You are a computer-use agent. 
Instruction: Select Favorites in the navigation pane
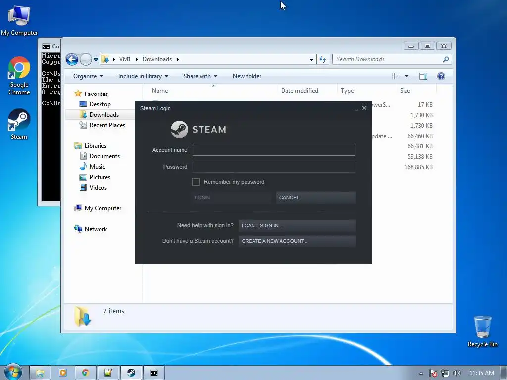(96, 94)
